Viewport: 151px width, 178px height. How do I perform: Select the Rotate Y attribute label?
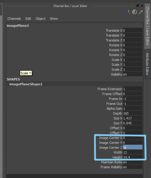pos(116,50)
